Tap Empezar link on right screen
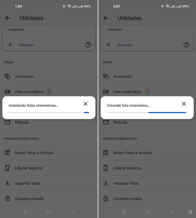 (x=125, y=45)
